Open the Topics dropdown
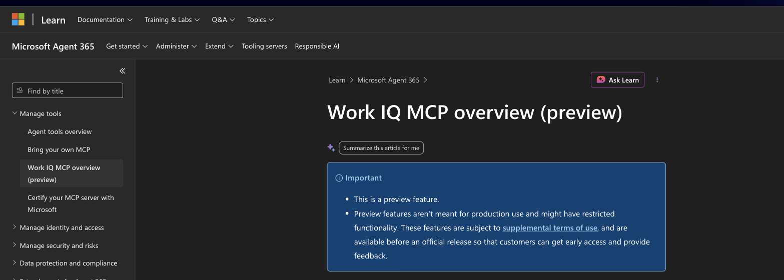784x280 pixels. click(x=260, y=19)
